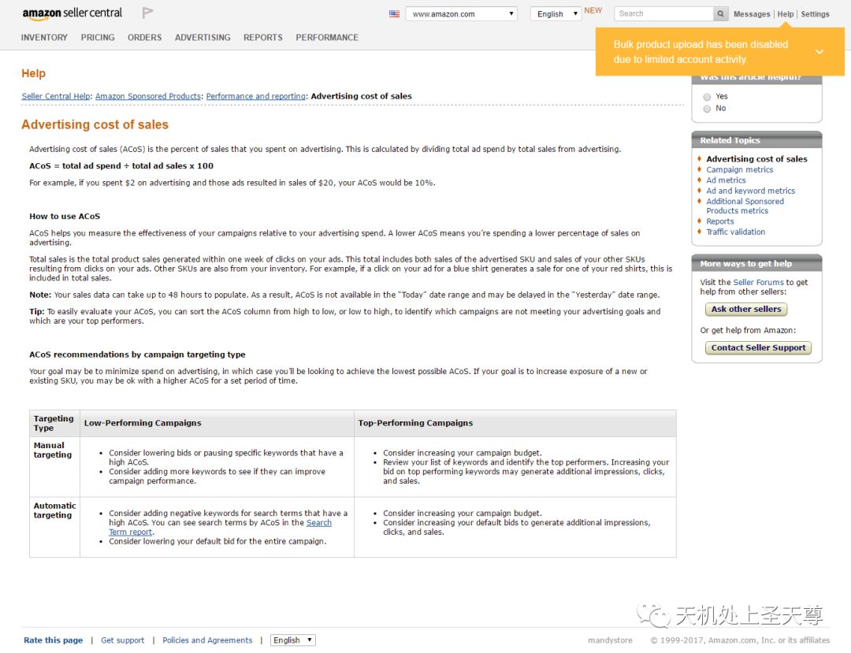
Task: Open Ad and keyword metrics topic
Action: [x=750, y=191]
